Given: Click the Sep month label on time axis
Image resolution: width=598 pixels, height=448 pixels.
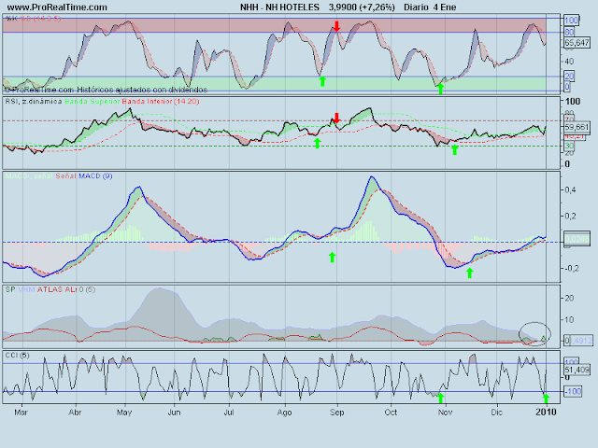Looking at the screenshot, I should [336, 413].
